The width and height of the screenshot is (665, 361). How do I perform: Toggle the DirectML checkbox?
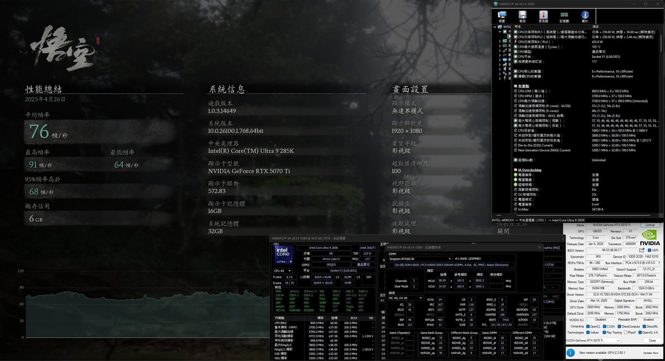coord(644,326)
